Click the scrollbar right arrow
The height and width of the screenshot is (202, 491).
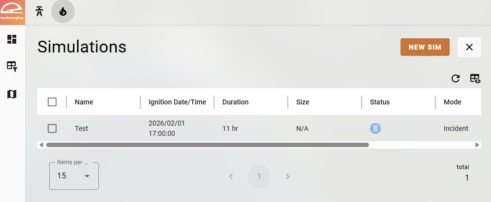point(477,145)
